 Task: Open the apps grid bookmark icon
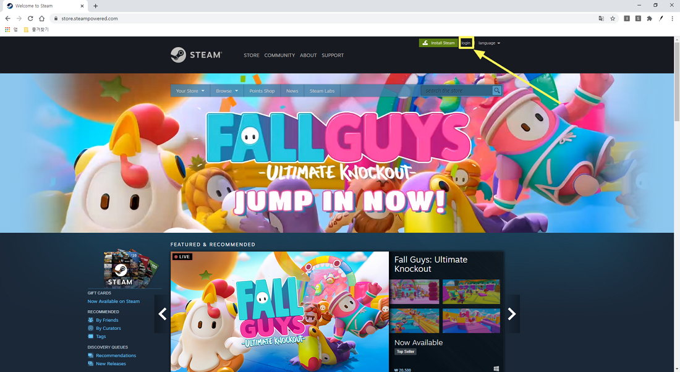pyautogui.click(x=7, y=30)
